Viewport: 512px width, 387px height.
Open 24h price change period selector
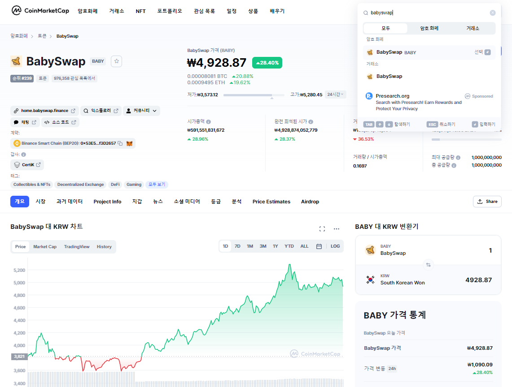pos(392,369)
